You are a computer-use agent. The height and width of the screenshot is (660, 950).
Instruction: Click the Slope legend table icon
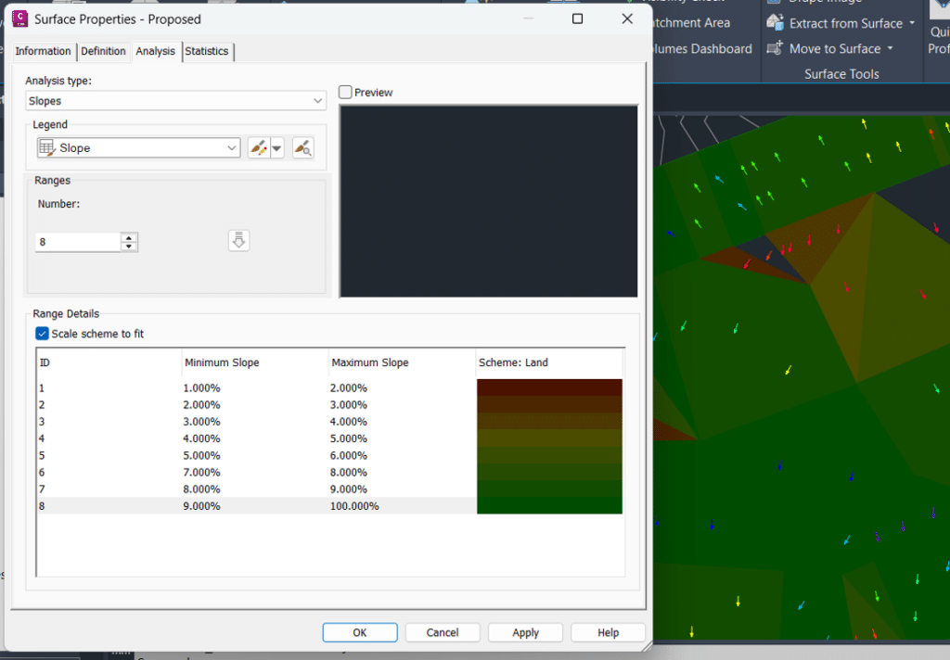pyautogui.click(x=47, y=147)
